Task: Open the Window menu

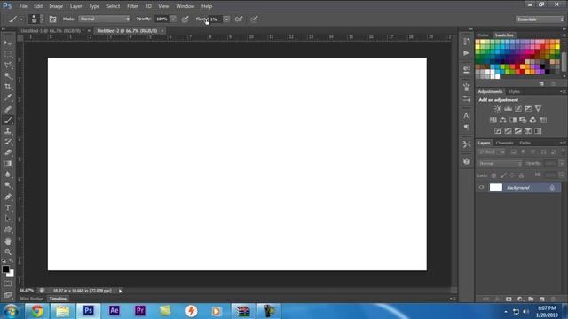Action: click(185, 6)
